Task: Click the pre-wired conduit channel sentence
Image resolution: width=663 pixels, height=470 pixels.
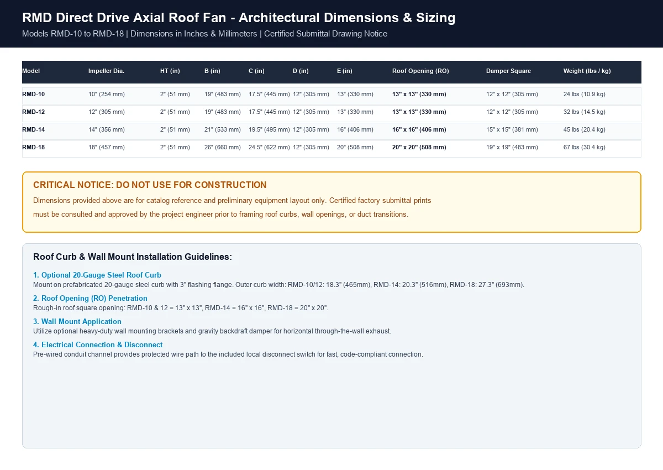Action: point(228,354)
